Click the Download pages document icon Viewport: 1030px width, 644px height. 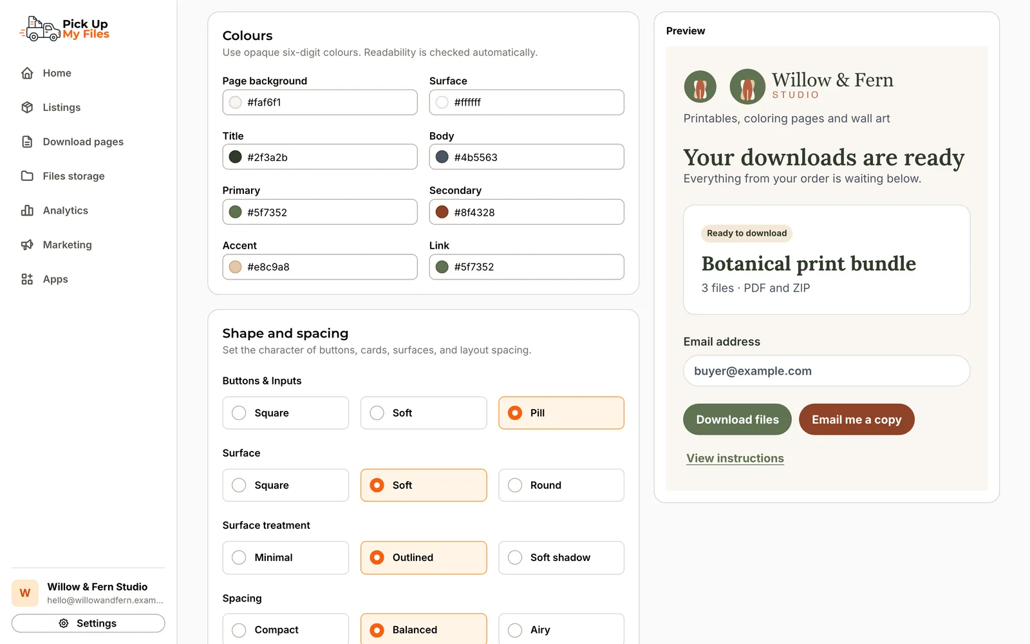pyautogui.click(x=27, y=142)
